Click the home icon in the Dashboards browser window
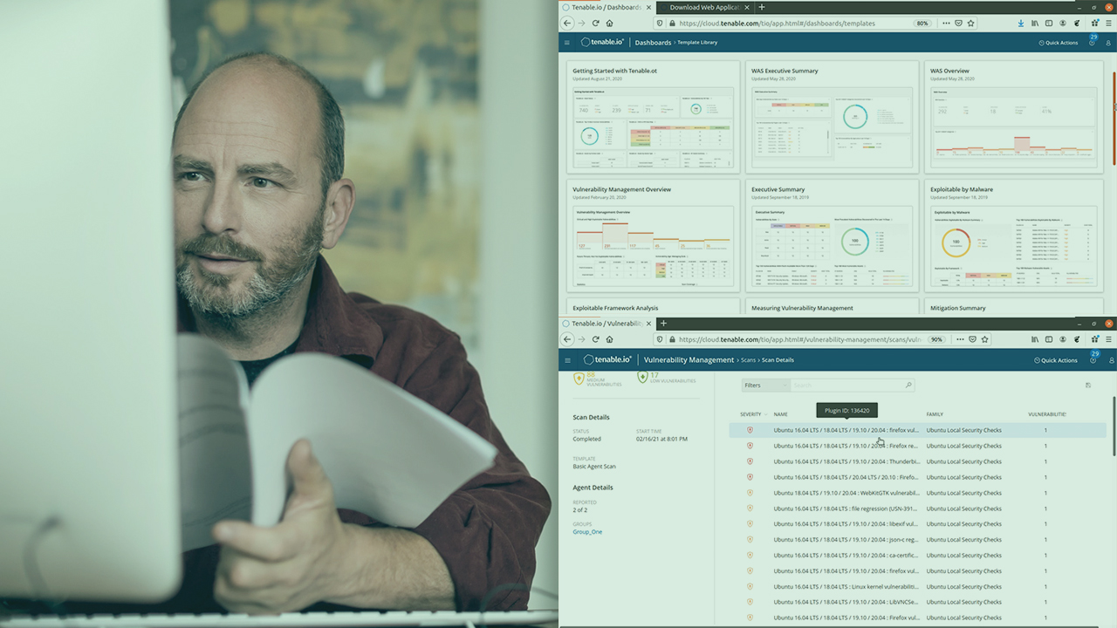1117x628 pixels. click(x=609, y=24)
